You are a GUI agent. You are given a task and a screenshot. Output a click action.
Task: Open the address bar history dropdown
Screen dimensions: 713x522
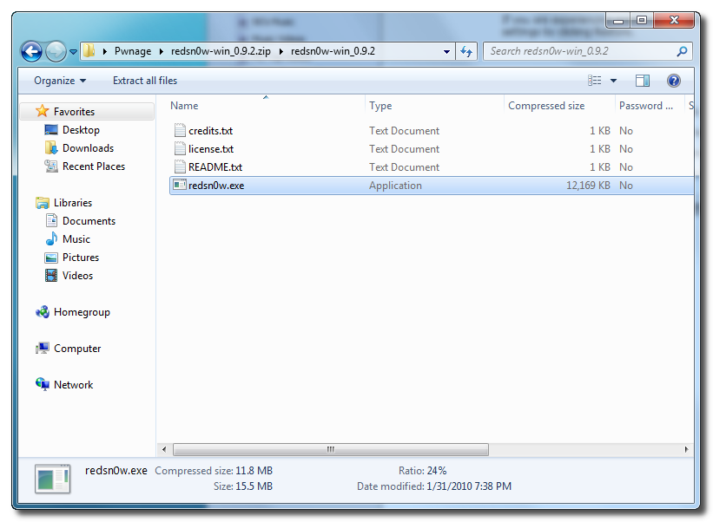pos(446,52)
